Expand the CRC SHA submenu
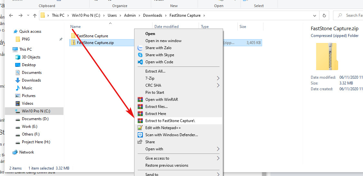The image size is (363, 176). [179, 85]
